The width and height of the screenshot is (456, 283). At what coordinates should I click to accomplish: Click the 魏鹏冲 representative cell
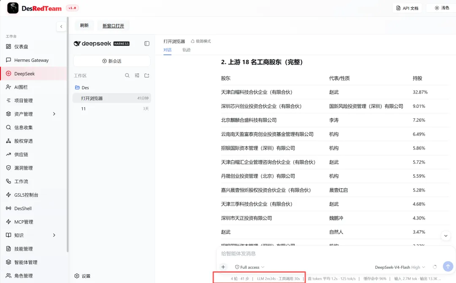pyautogui.click(x=336, y=218)
